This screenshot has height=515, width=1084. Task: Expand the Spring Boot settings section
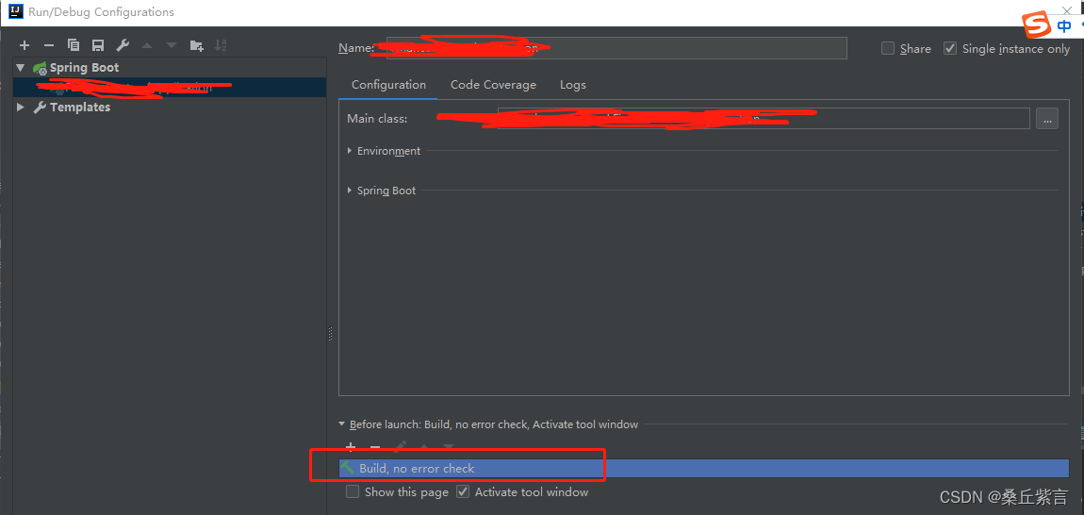[351, 191]
